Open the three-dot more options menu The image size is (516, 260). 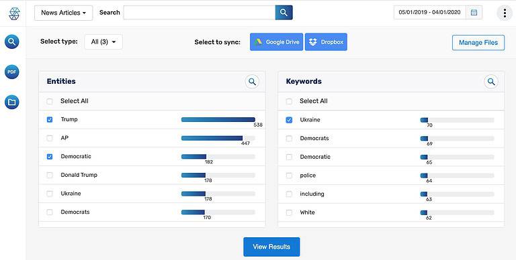(505, 13)
